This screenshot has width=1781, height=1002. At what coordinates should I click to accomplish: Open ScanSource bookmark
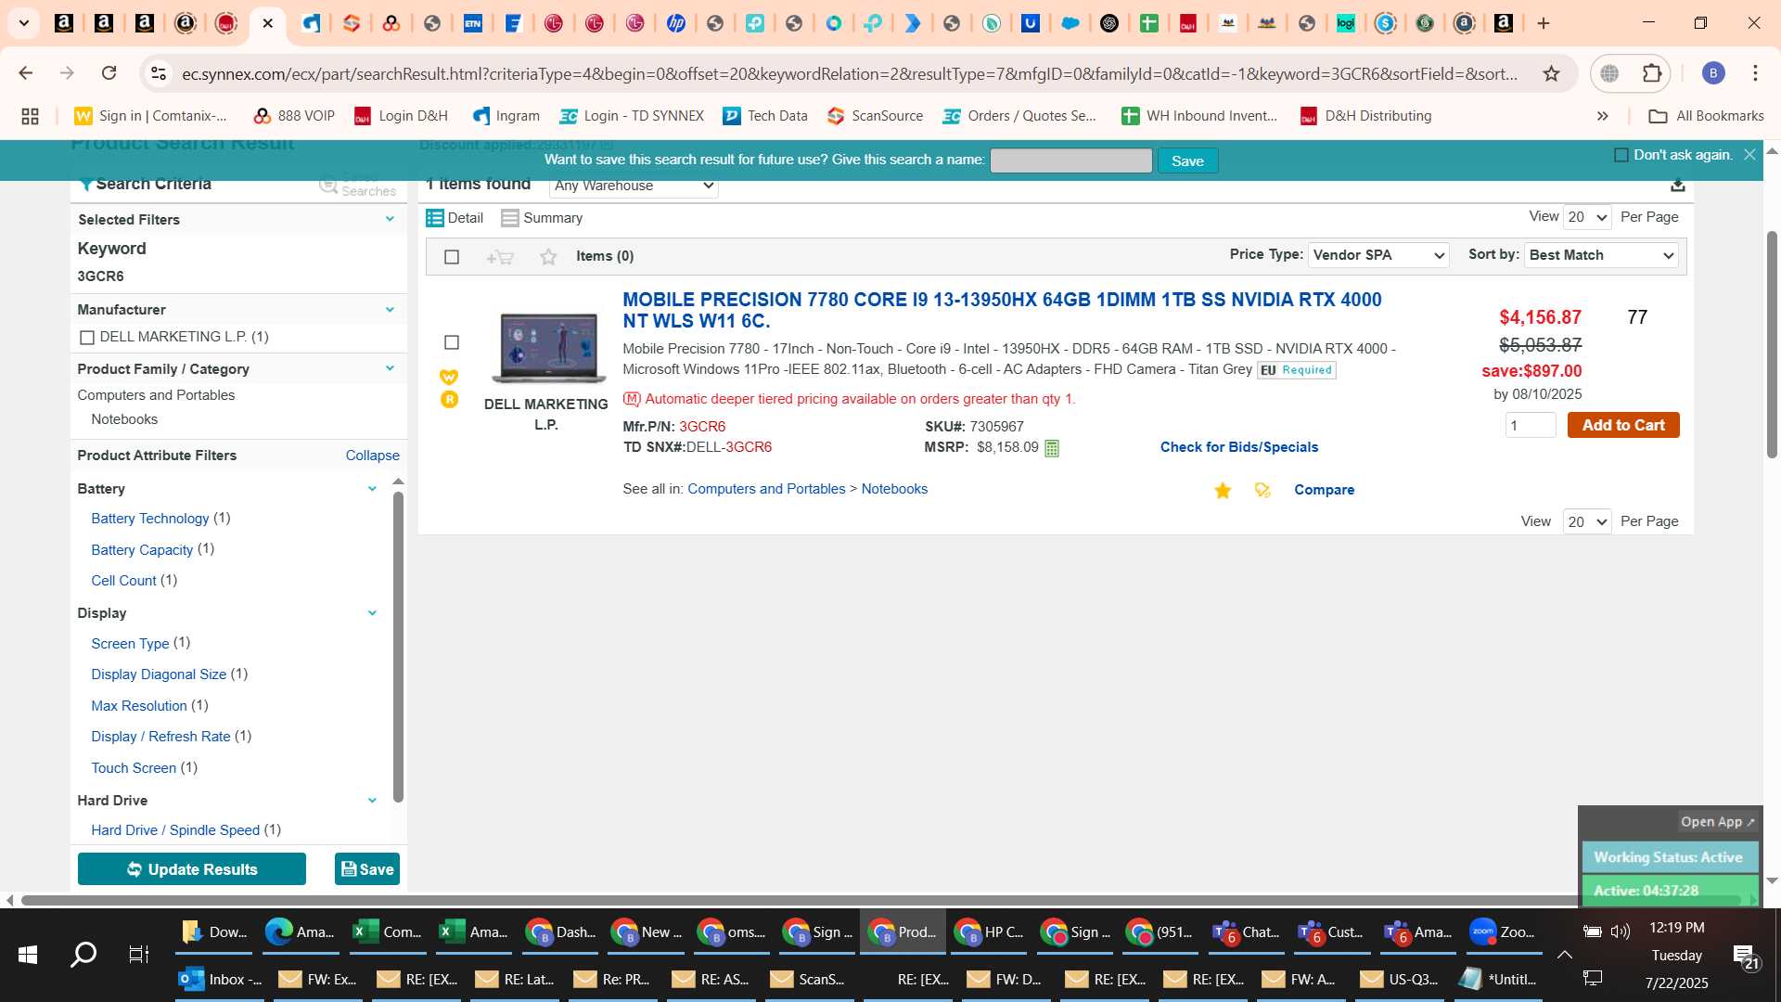coord(875,116)
